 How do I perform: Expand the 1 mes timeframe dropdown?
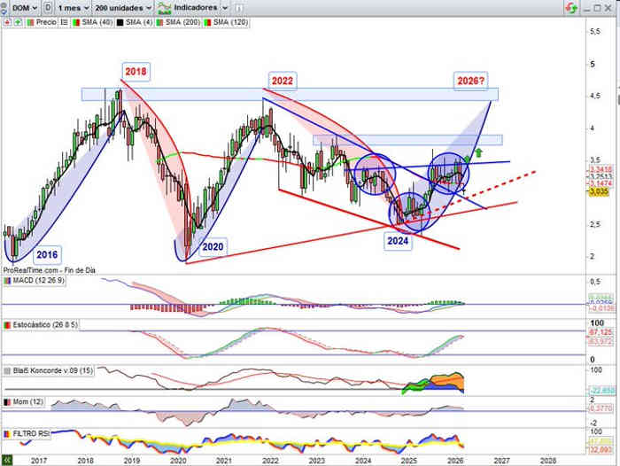click(73, 7)
